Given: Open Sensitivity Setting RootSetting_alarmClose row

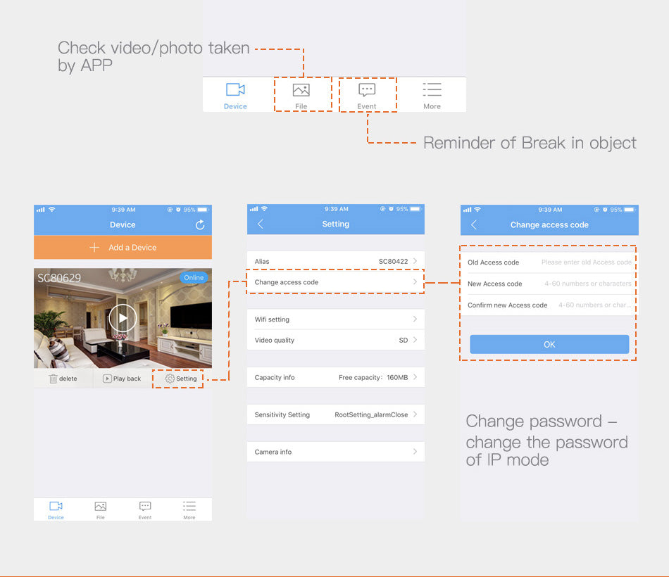Looking at the screenshot, I should coord(336,414).
